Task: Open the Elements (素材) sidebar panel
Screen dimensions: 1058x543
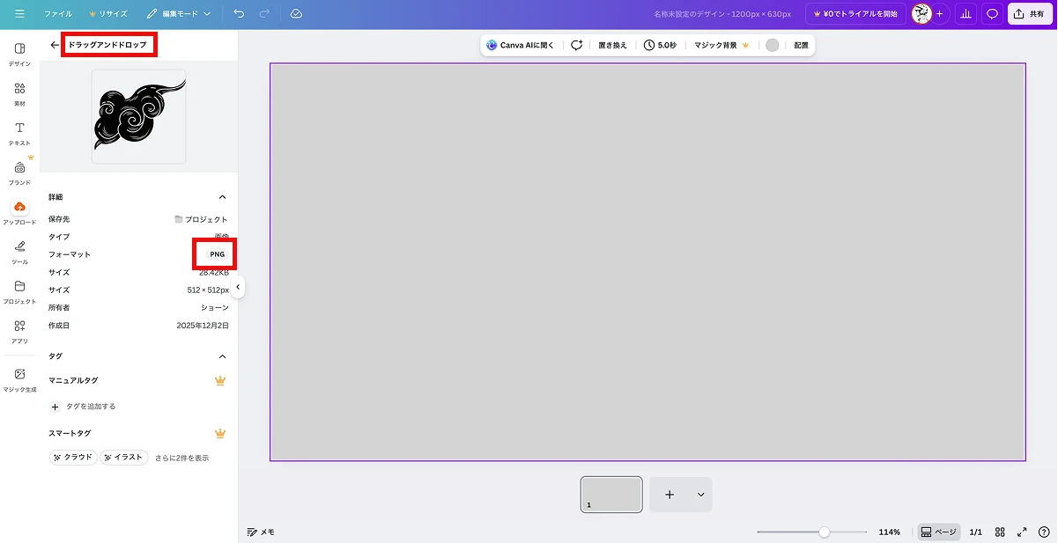Action: pos(19,93)
